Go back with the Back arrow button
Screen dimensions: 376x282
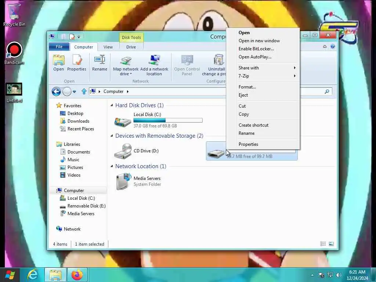[56, 91]
